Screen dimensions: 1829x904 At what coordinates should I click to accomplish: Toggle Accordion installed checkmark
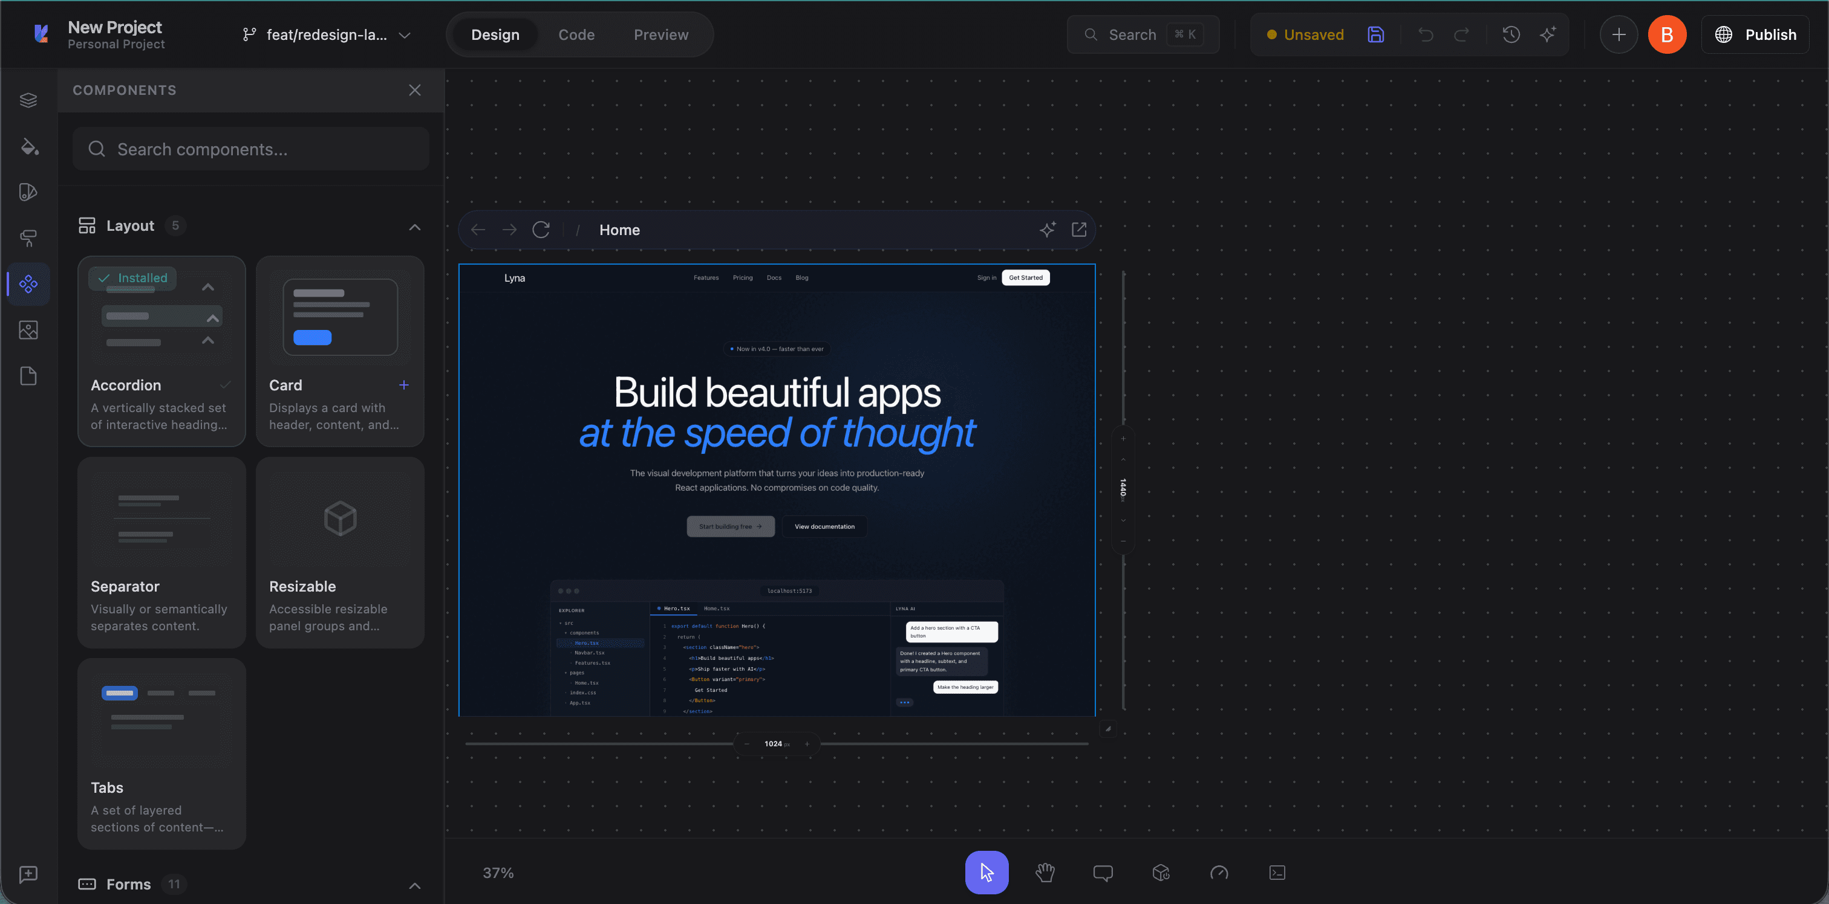pos(225,386)
